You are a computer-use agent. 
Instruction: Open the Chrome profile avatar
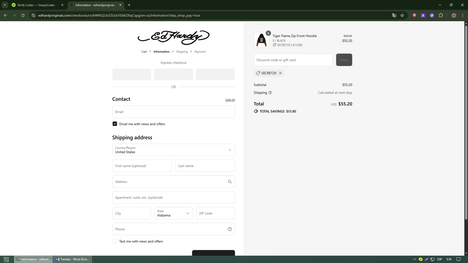(454, 15)
